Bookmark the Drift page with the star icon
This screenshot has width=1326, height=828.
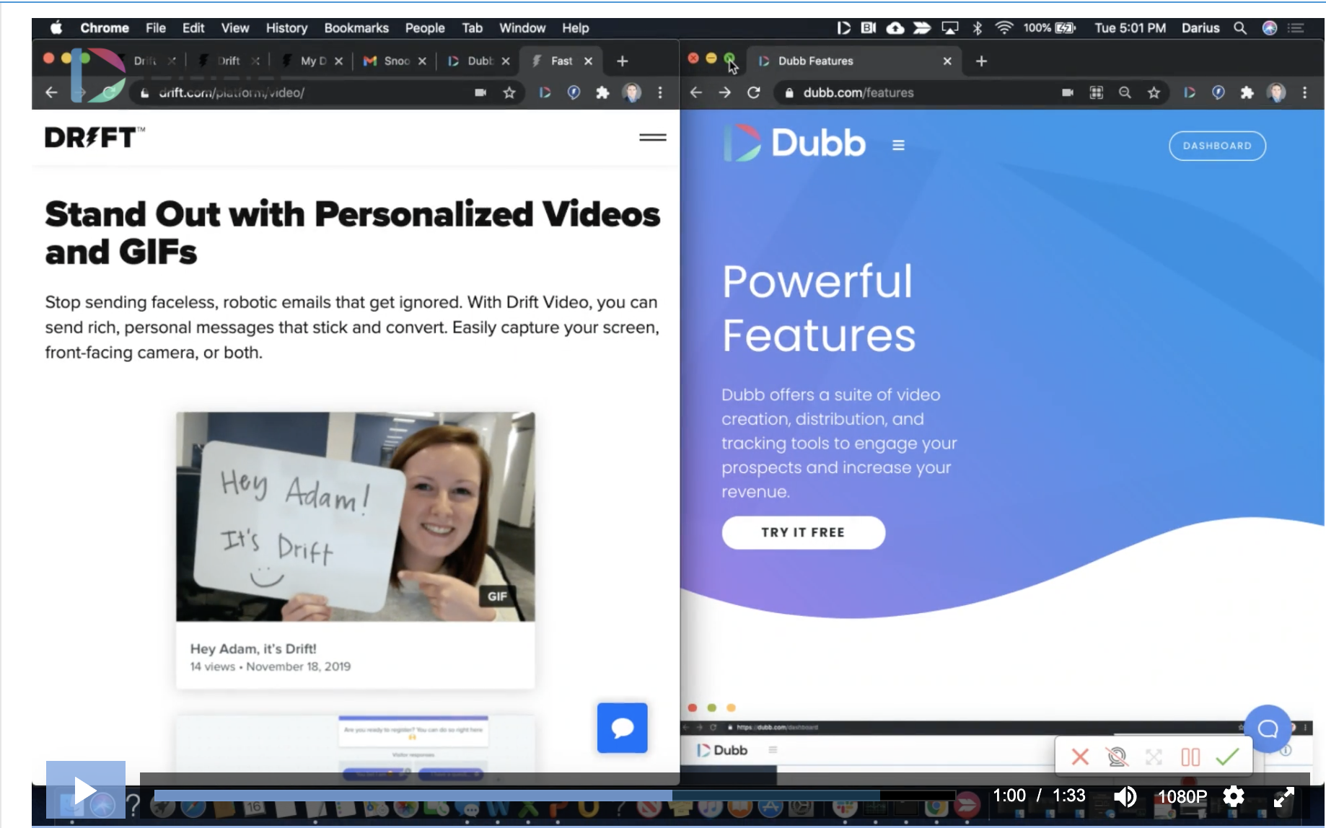point(509,92)
